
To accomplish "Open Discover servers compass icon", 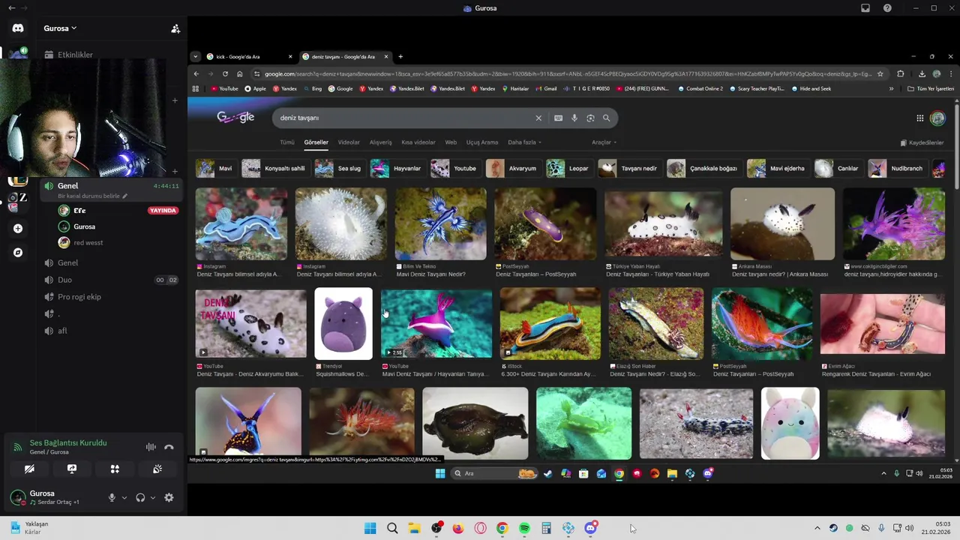I will (x=18, y=253).
